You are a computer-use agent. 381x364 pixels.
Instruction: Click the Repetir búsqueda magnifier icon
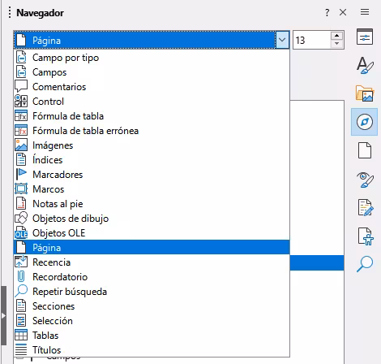(21, 292)
